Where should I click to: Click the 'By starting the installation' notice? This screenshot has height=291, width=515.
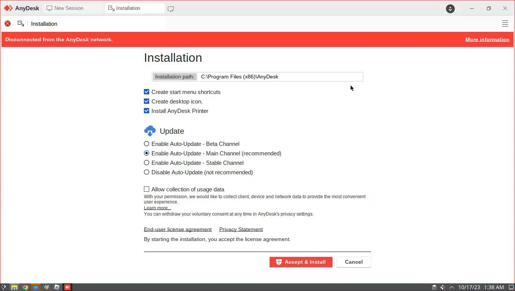coord(217,239)
